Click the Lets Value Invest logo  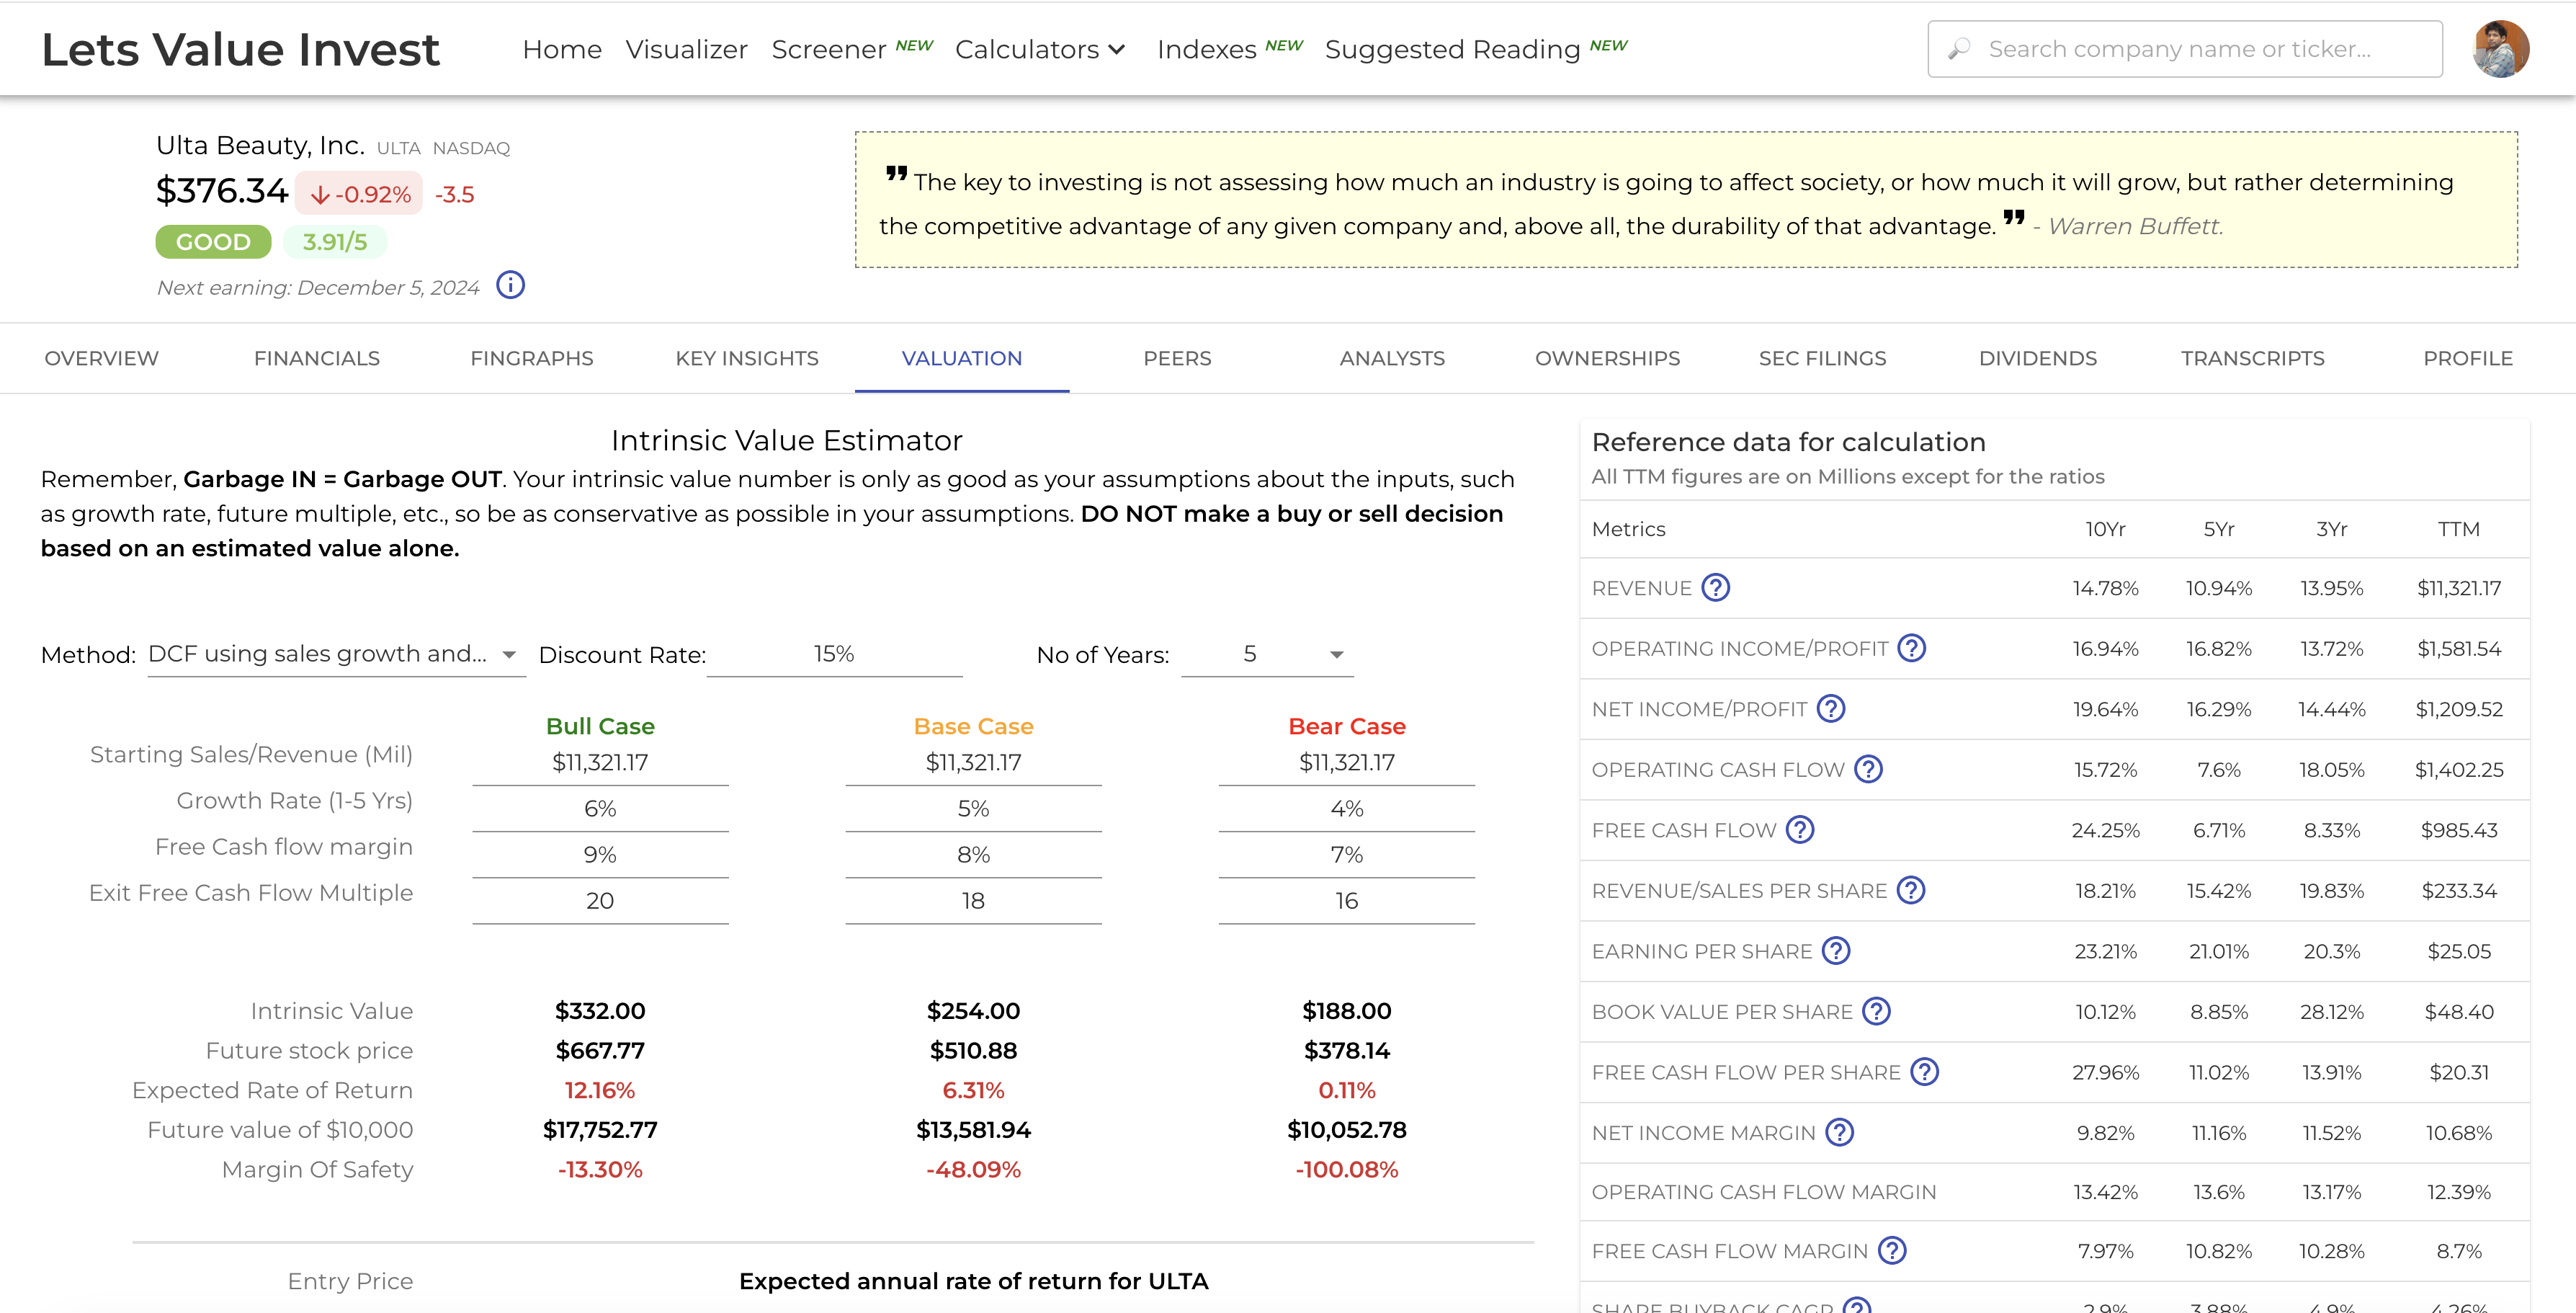click(x=240, y=49)
